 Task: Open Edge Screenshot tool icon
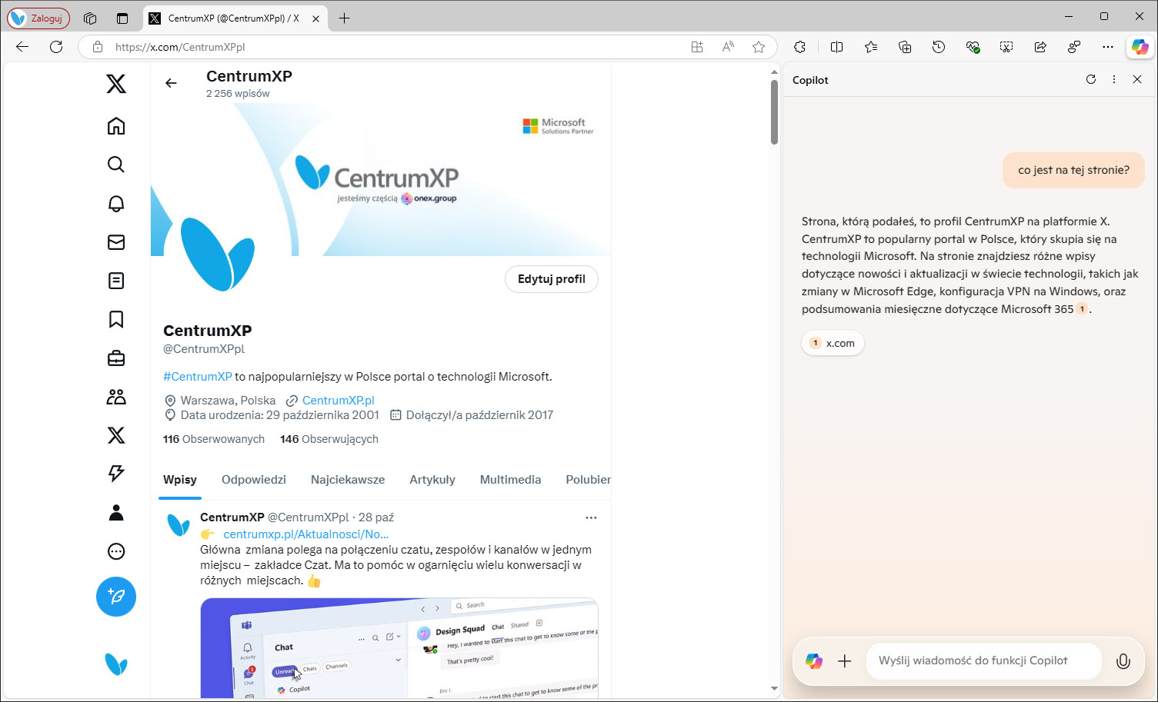tap(1006, 47)
